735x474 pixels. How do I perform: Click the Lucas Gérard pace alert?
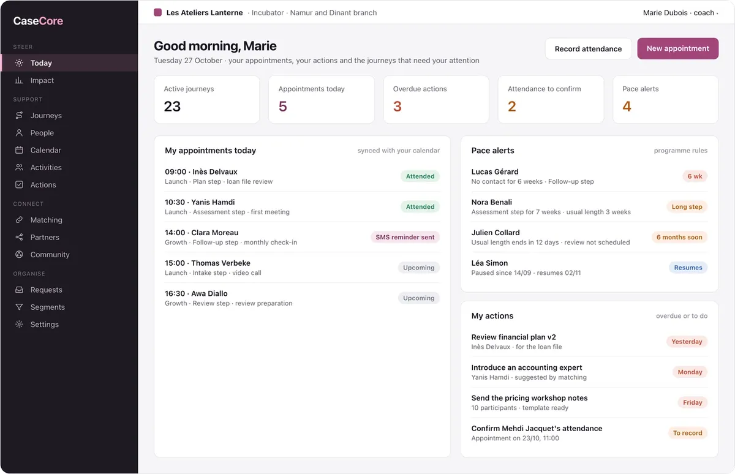[589, 176]
